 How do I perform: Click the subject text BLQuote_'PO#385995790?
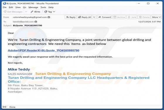(x=28, y=25)
